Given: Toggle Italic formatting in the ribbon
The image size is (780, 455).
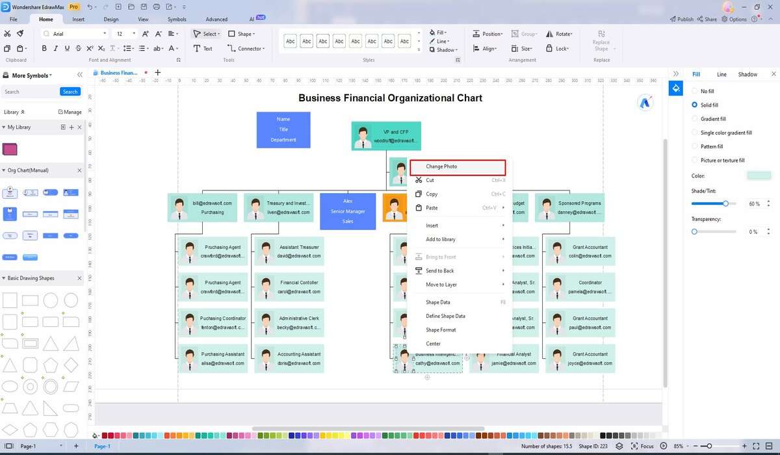Looking at the screenshot, I should [x=56, y=49].
